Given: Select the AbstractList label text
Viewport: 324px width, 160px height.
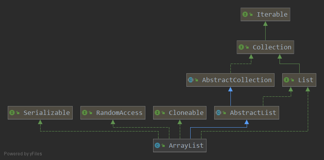Looking at the screenshot, I should pyautogui.click(x=253, y=113).
